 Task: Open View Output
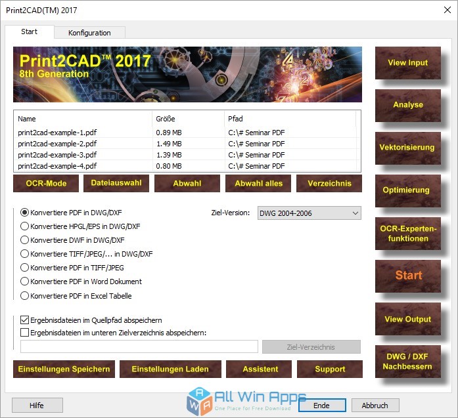(408, 319)
